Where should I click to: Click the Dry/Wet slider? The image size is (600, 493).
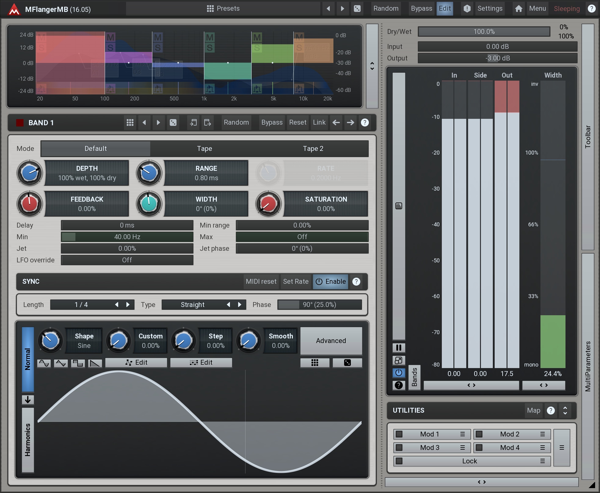484,31
